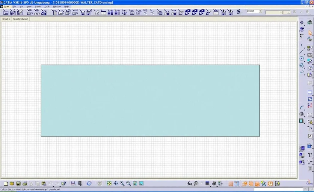
Task: Open the Default style dropdown
Action: point(254,11)
